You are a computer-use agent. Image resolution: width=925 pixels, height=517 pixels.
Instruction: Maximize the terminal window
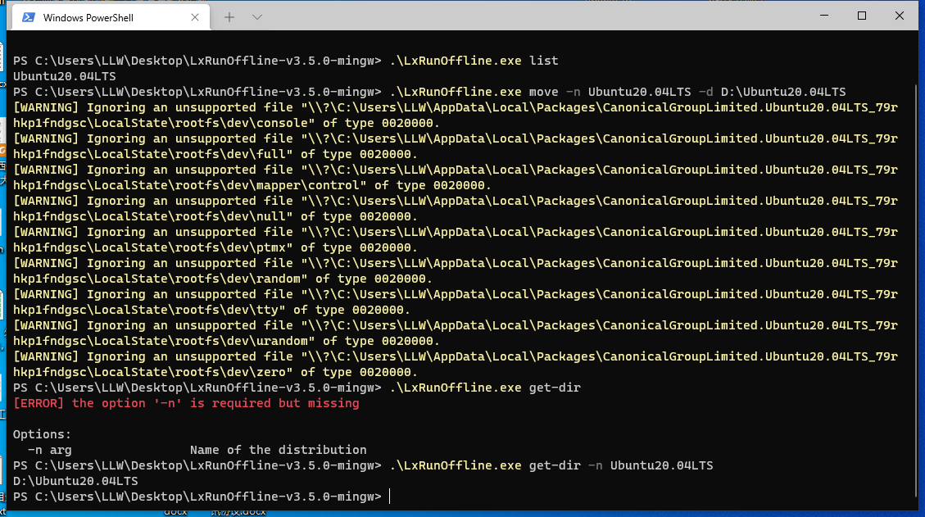861,16
